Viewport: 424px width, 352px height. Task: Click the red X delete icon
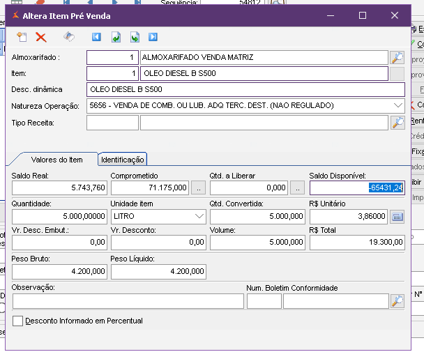[x=41, y=38]
